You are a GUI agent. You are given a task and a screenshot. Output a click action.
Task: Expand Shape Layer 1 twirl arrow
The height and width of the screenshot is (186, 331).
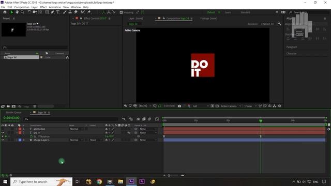point(17,140)
